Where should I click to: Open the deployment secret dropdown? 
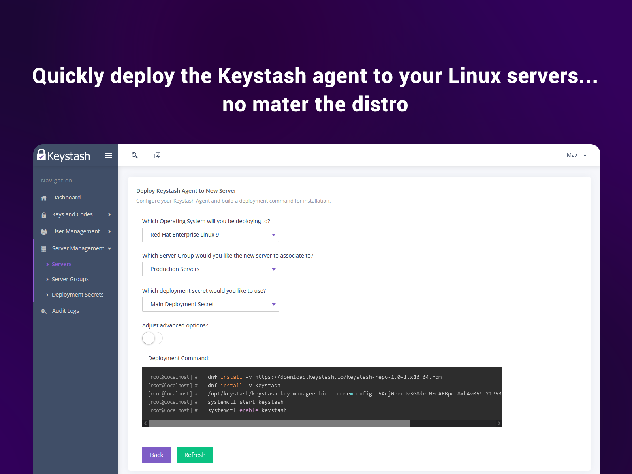click(x=211, y=304)
